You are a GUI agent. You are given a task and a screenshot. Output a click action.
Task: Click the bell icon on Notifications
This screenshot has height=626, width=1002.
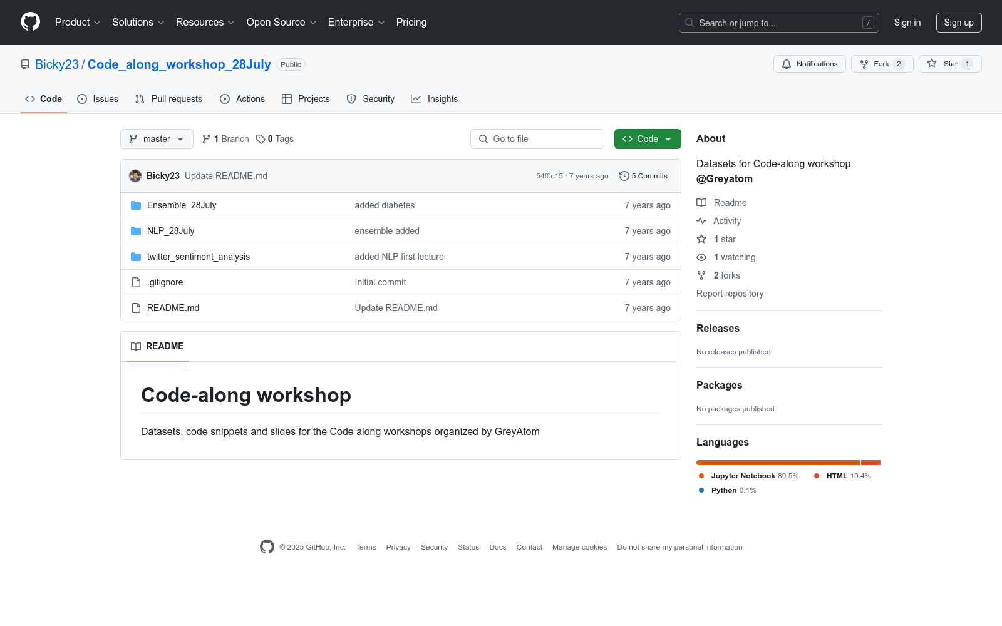click(x=787, y=64)
